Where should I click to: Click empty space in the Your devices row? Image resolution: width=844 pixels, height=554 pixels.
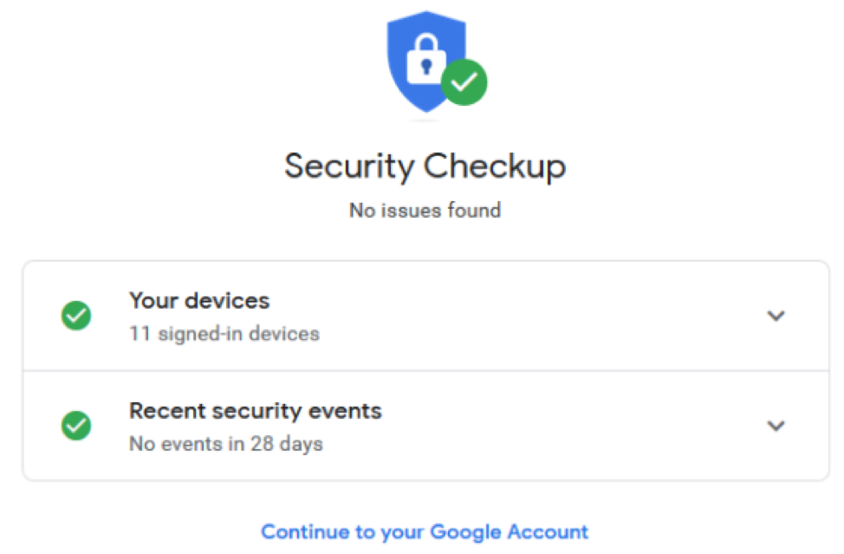point(538,316)
